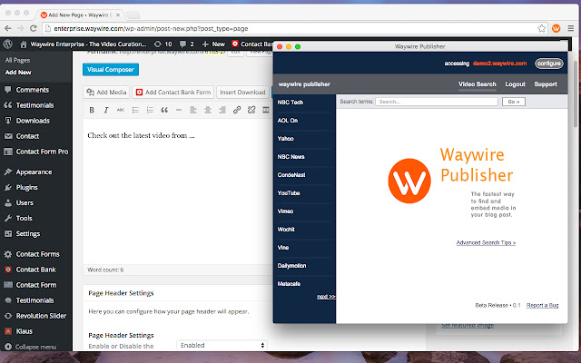The width and height of the screenshot is (581, 363).
Task: Open All Pages submenu link
Action: coord(17,61)
